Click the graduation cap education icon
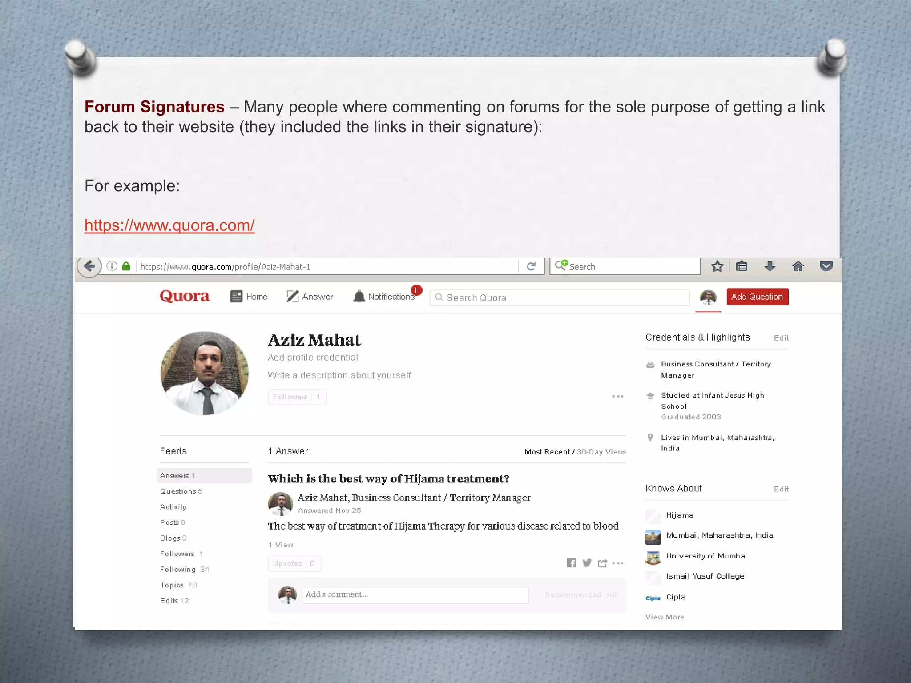This screenshot has height=683, width=911. [650, 396]
